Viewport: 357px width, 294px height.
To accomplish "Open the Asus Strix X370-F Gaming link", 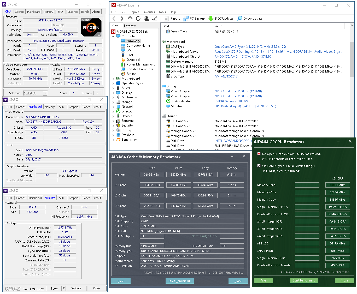I will coord(278,52).
